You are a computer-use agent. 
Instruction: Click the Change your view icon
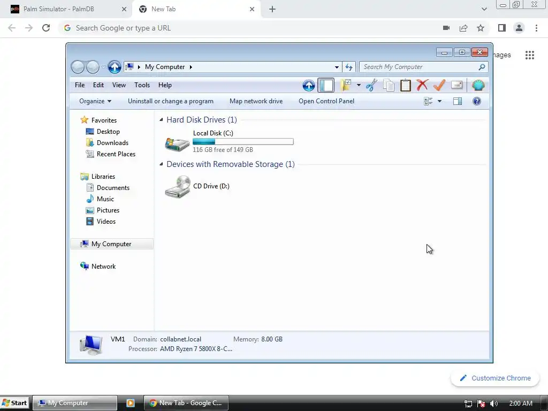[x=428, y=101]
